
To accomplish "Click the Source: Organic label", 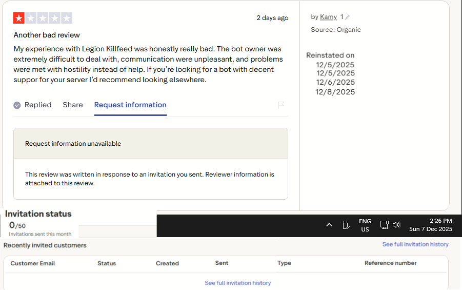I will (x=336, y=29).
